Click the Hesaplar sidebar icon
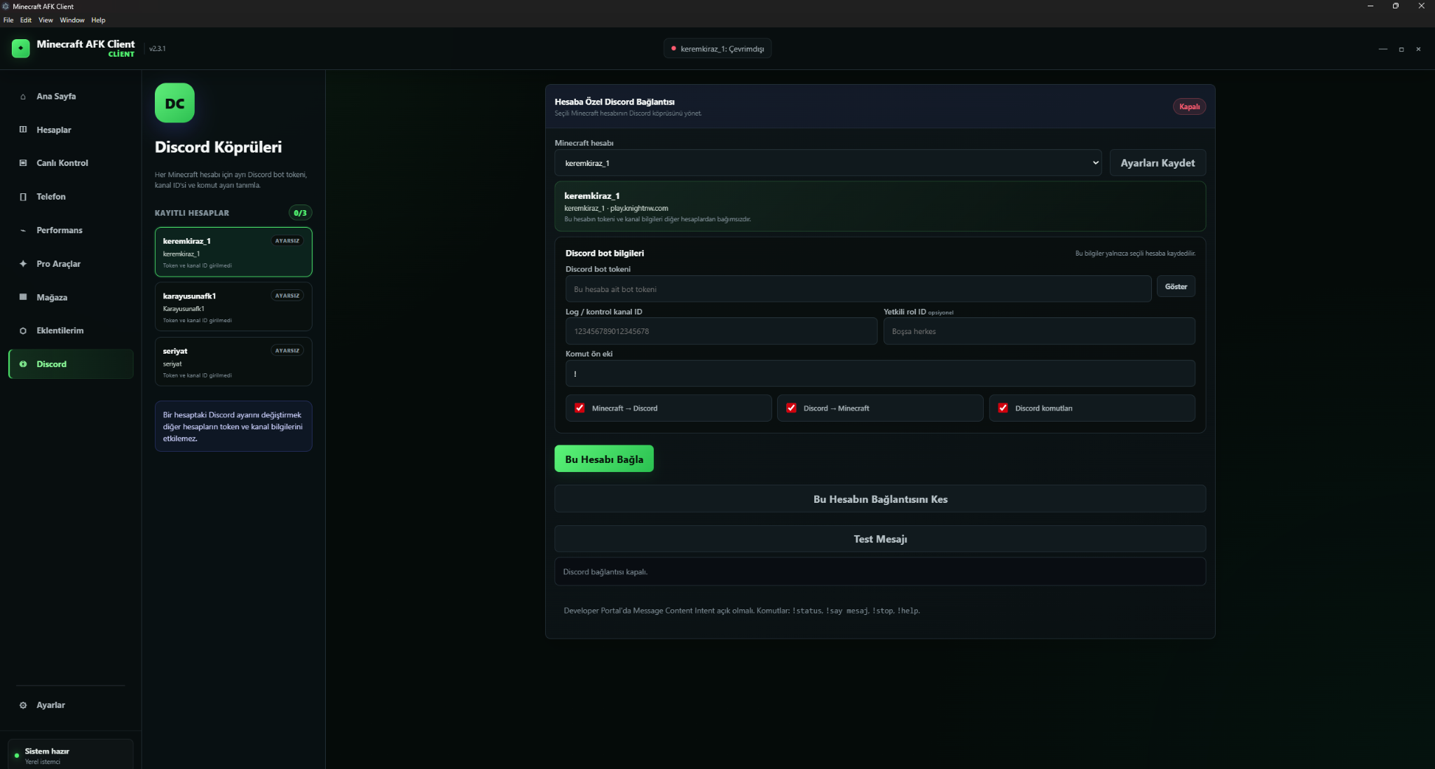1435x769 pixels. pyautogui.click(x=23, y=130)
